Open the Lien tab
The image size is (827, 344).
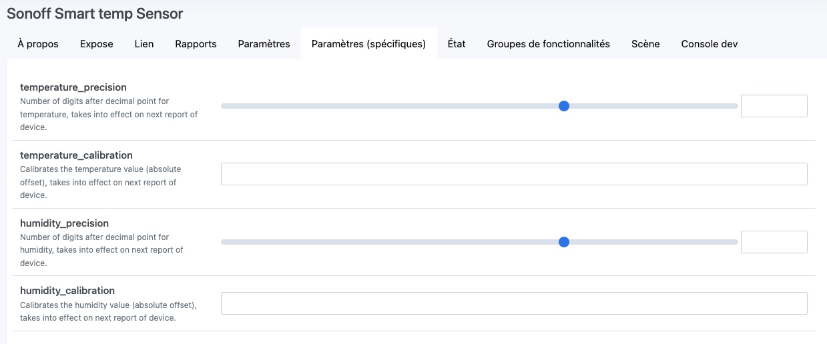[x=144, y=44]
